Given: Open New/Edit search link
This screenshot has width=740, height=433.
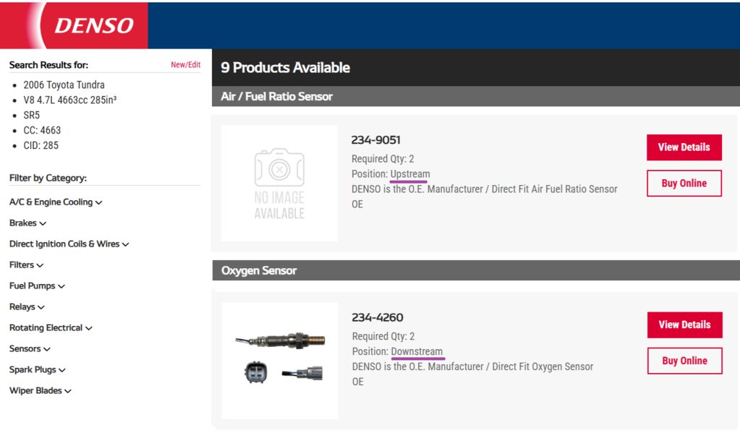Looking at the screenshot, I should coord(185,64).
